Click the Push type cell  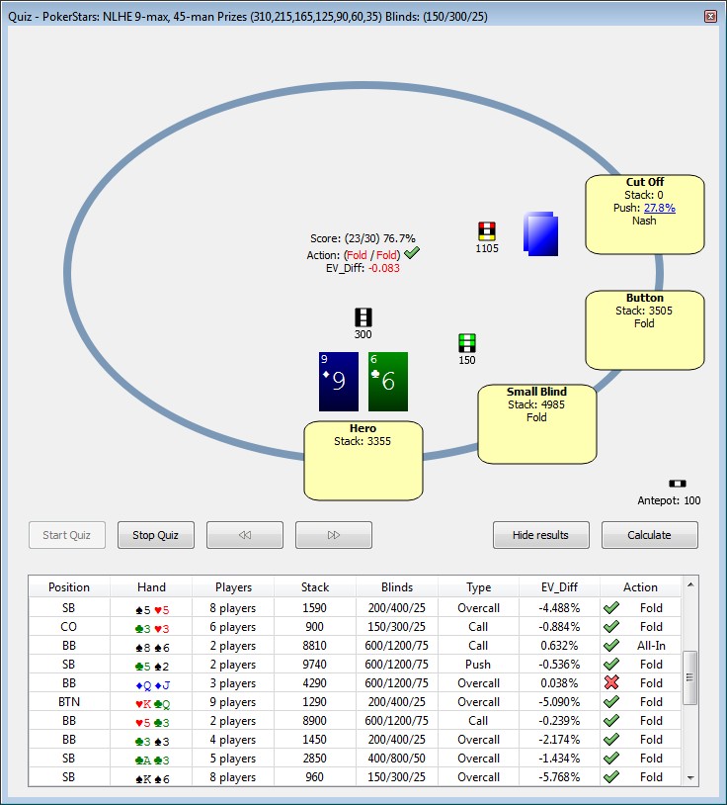coord(478,665)
